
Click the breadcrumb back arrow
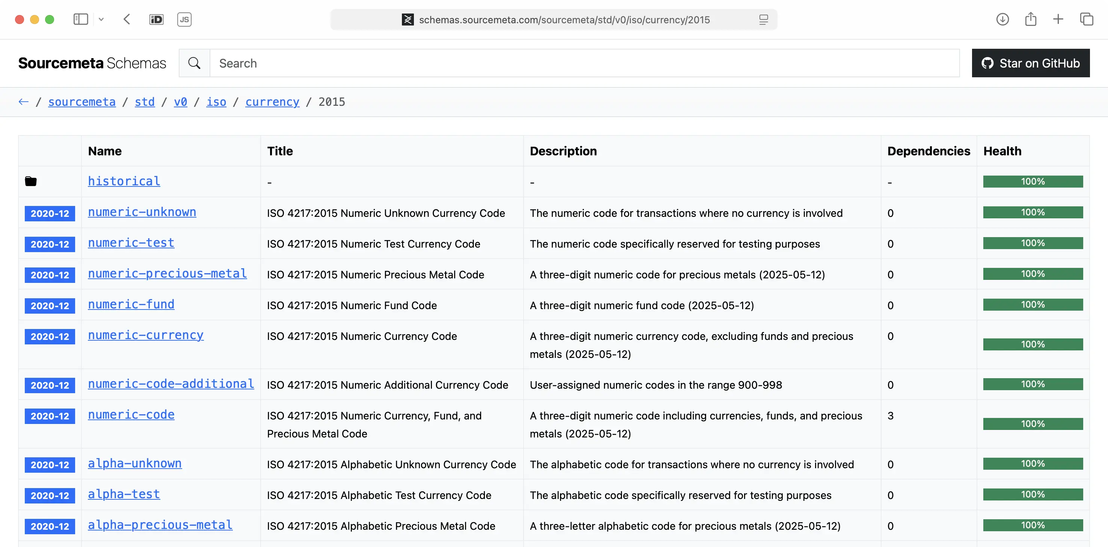[x=23, y=102]
